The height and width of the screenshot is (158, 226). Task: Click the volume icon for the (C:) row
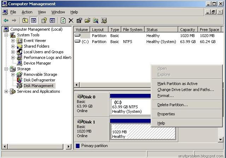pos(77,41)
